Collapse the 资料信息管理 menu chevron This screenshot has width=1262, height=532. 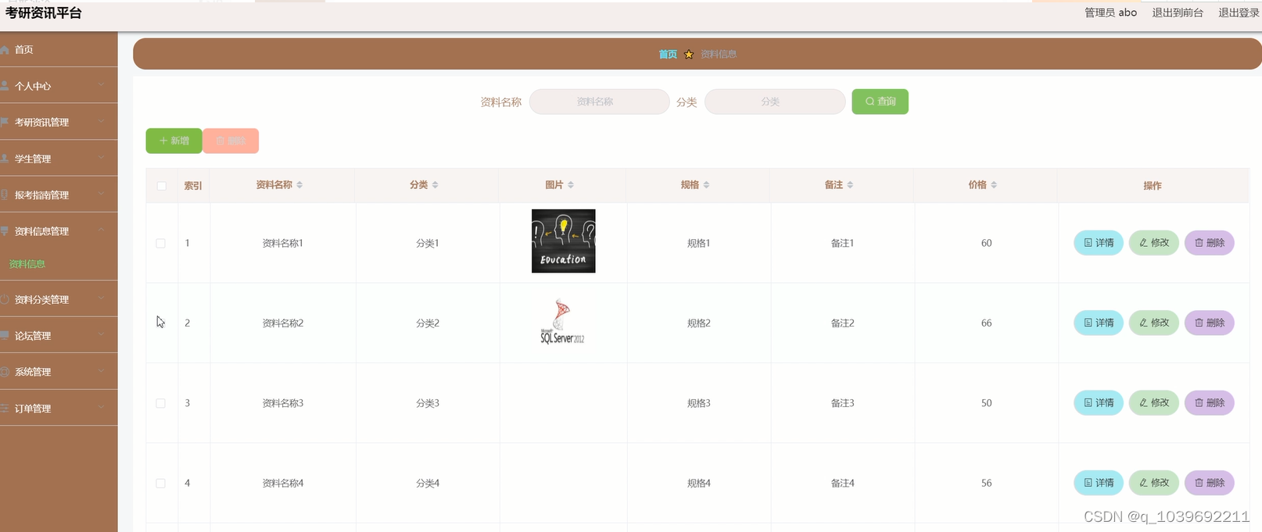(101, 230)
